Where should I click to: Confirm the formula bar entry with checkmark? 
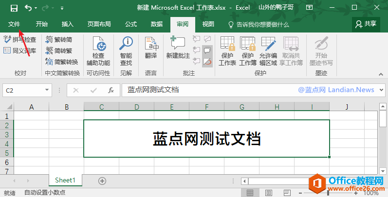(x=93, y=90)
